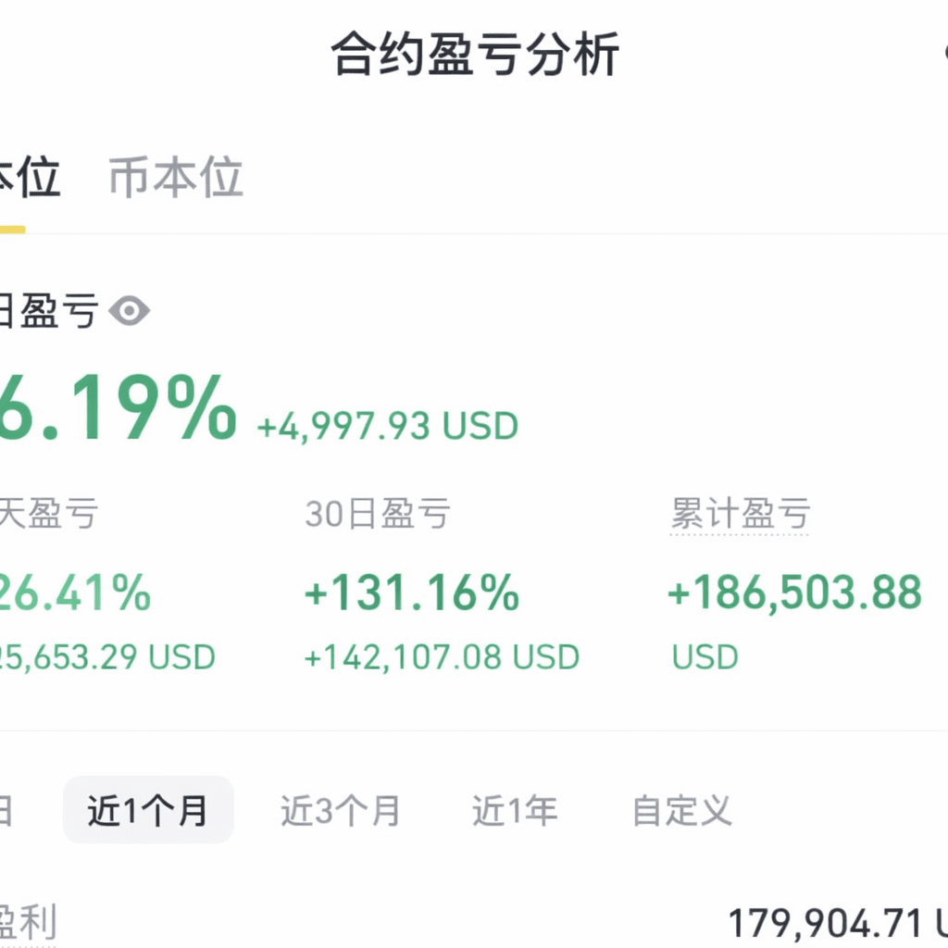Tap the dotted-underlined 盈利 label at bottom

tap(28, 923)
